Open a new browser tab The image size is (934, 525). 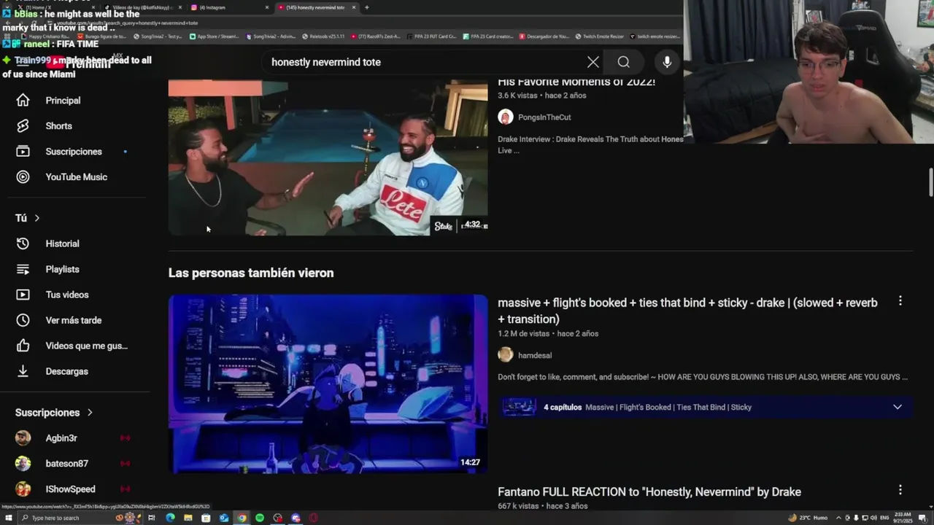point(366,7)
